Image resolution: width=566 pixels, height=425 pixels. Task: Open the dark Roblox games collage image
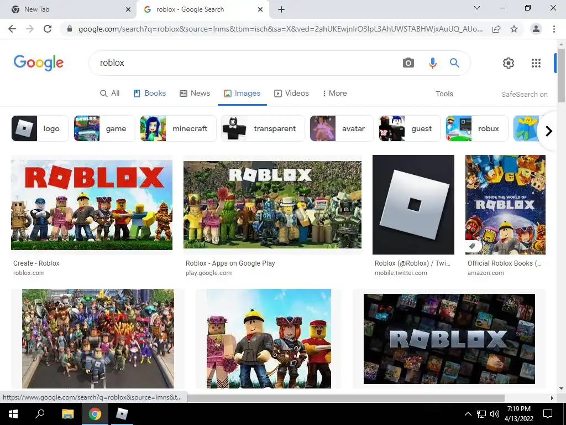pyautogui.click(x=449, y=339)
